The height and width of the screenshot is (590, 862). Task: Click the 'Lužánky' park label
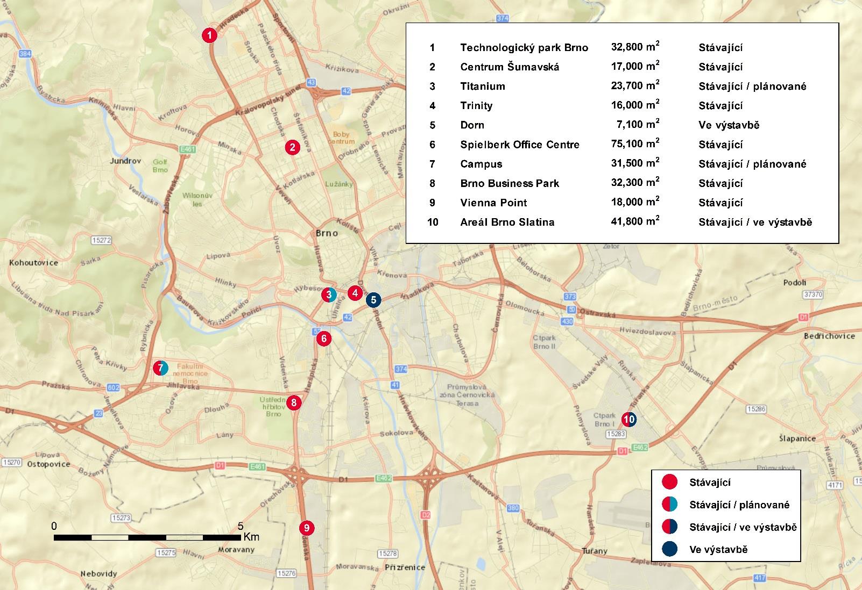(340, 184)
